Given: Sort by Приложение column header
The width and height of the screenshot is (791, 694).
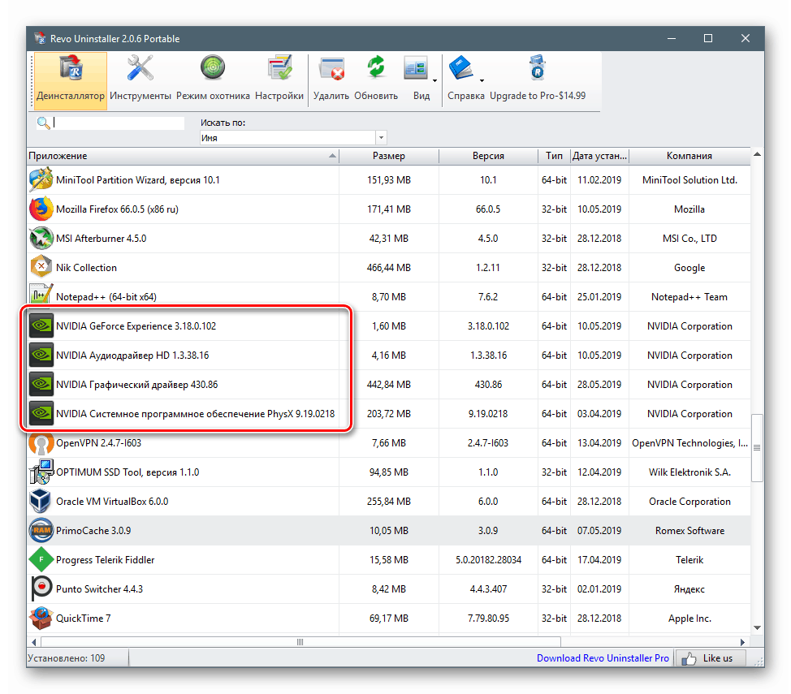Looking at the screenshot, I should [x=183, y=156].
